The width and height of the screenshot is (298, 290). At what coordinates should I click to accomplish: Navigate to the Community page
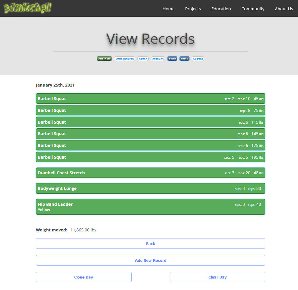pyautogui.click(x=253, y=9)
